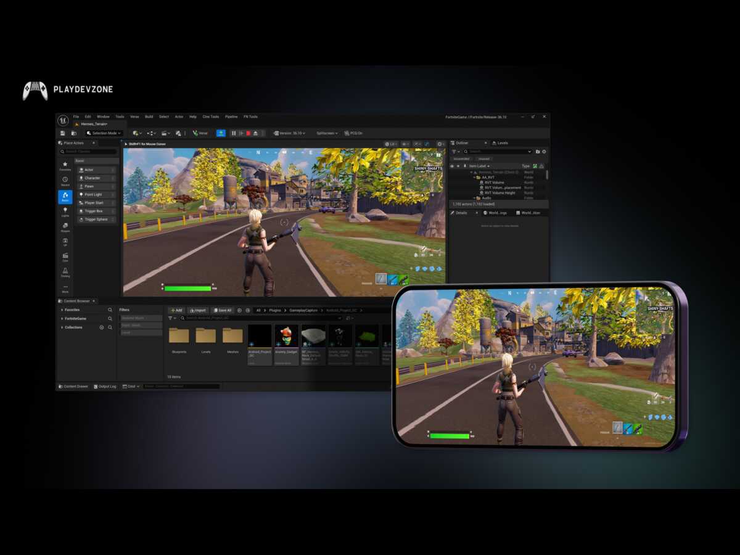Click the GameplayCapture breadcrumb
The height and width of the screenshot is (555, 740).
point(302,310)
